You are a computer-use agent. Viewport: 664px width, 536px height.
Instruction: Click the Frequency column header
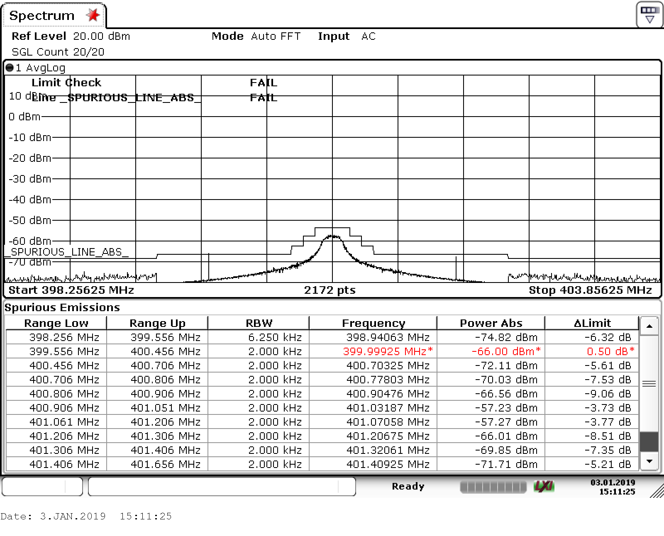click(x=373, y=323)
